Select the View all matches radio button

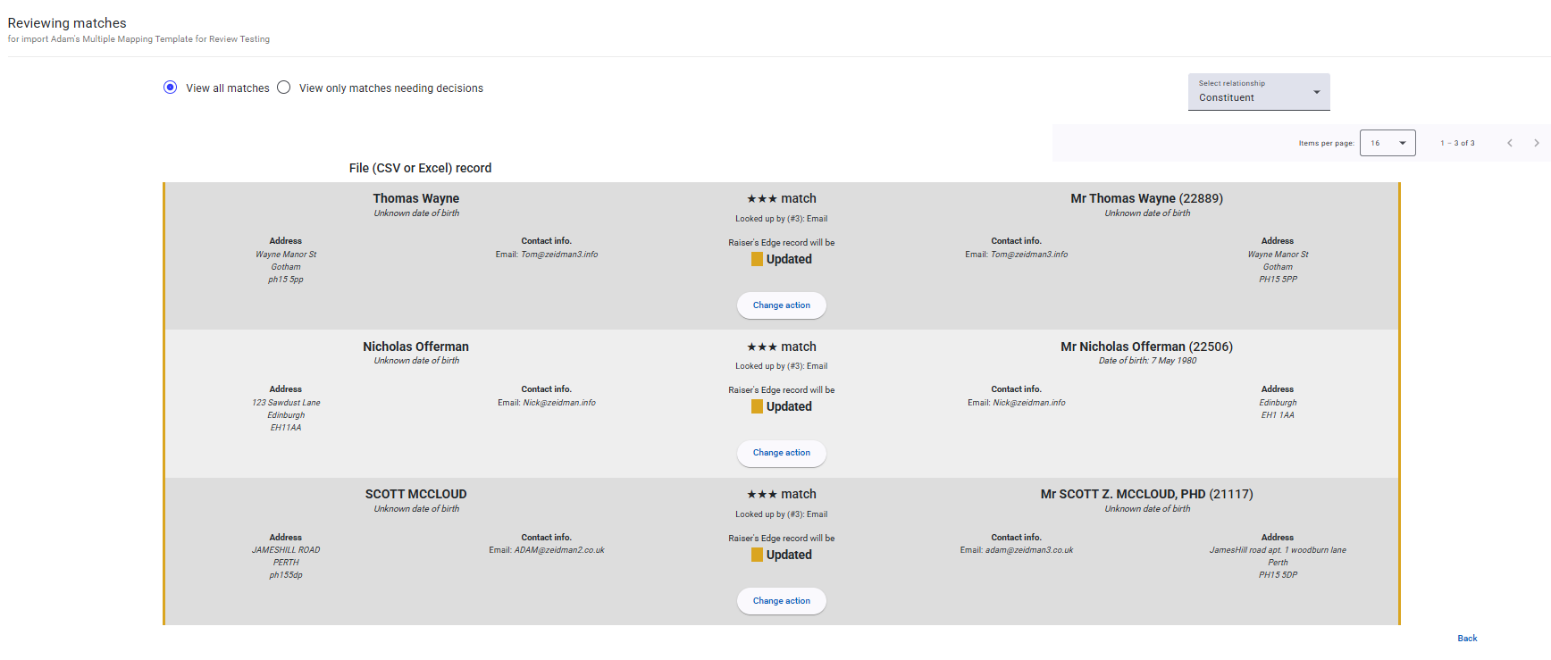[171, 88]
